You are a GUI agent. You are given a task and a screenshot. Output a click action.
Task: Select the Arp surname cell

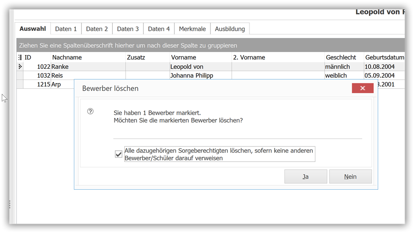(x=62, y=84)
